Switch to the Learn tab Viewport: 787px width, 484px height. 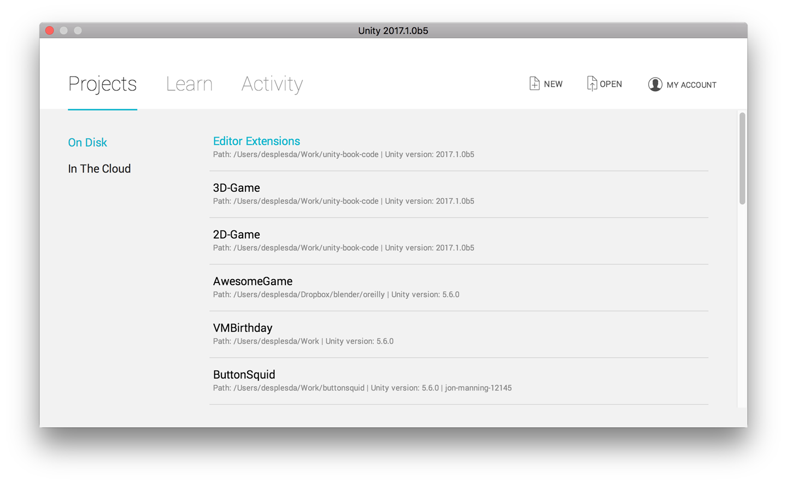[189, 84]
